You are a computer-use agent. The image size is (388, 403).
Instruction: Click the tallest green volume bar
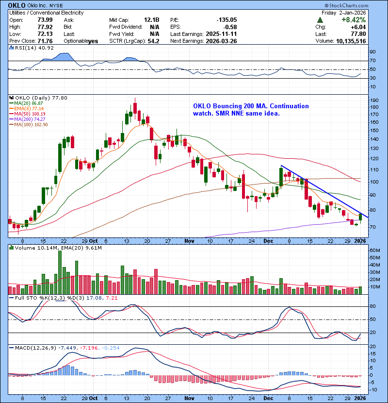(x=60, y=272)
